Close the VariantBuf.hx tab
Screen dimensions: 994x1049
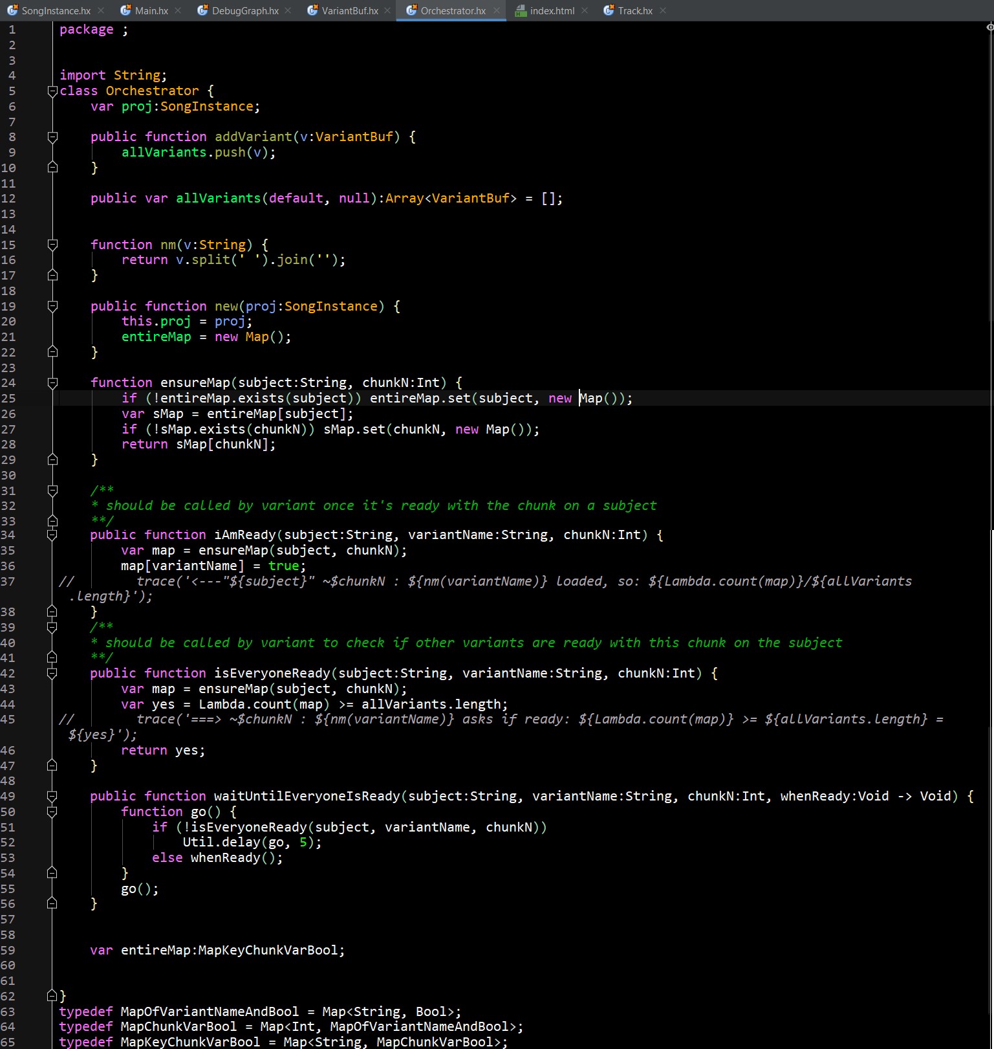[387, 10]
